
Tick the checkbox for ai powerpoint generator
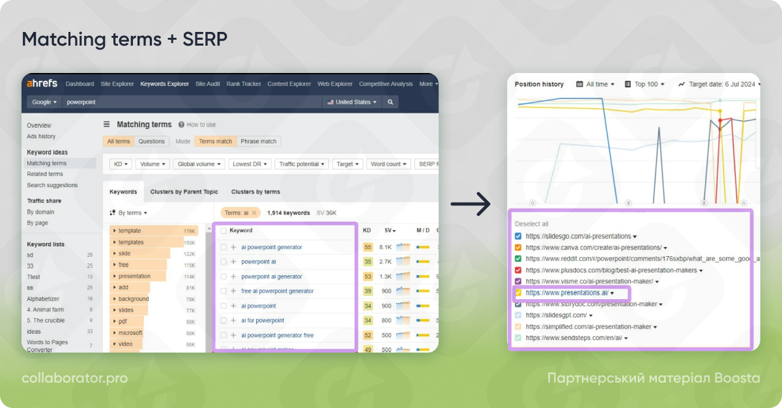[x=224, y=247]
